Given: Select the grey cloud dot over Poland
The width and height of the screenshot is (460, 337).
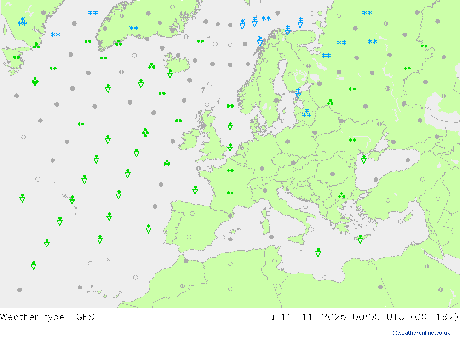Looking at the screenshot, I should coord(287,141).
